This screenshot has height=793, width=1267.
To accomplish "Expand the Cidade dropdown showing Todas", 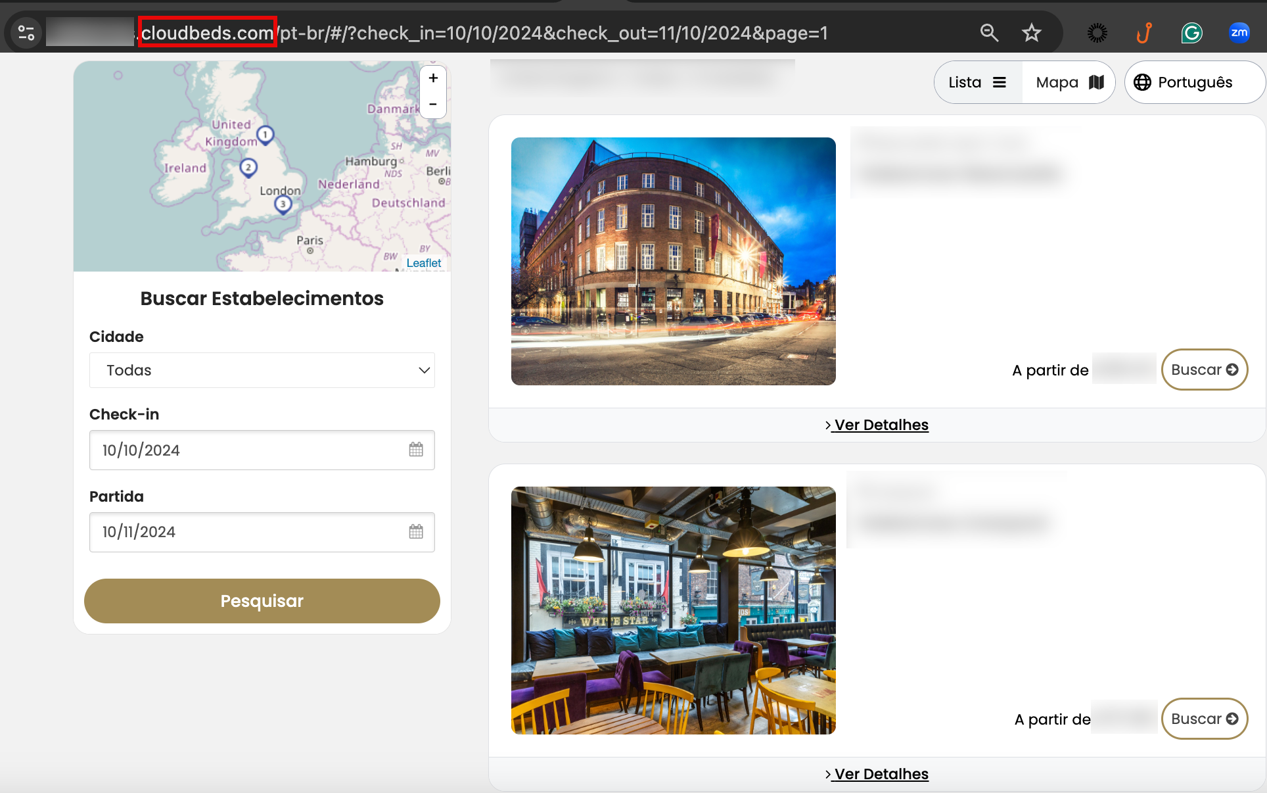I will (x=262, y=370).
